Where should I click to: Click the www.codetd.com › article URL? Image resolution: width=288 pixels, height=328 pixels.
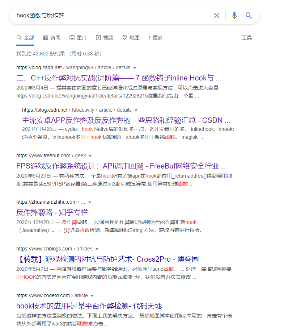(x=52, y=296)
